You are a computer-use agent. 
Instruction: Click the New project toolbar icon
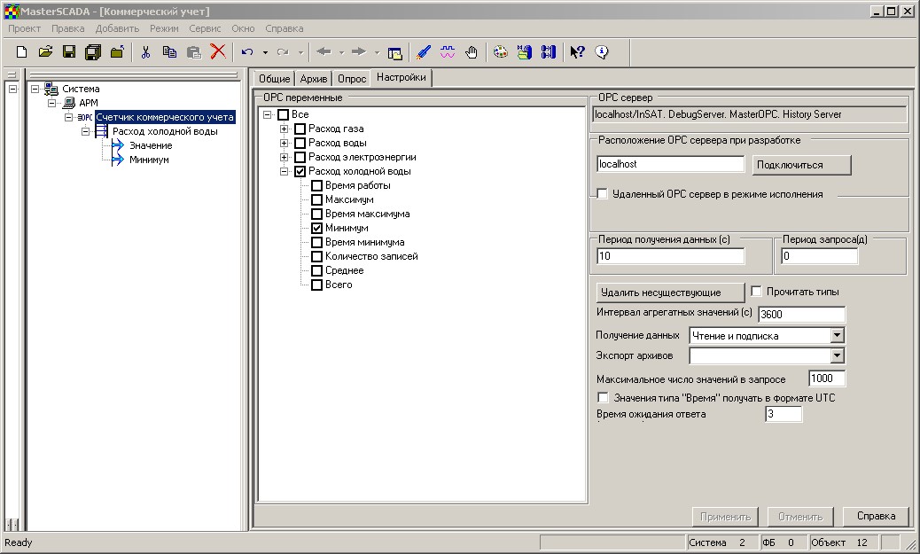[21, 52]
